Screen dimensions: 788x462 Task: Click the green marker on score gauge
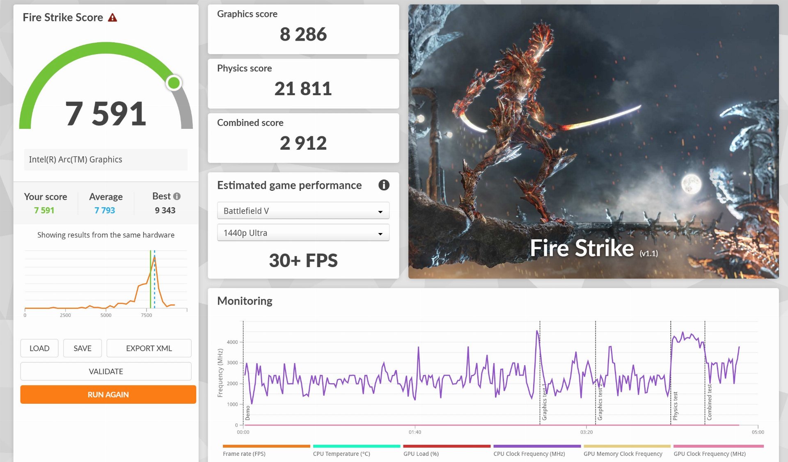[174, 83]
